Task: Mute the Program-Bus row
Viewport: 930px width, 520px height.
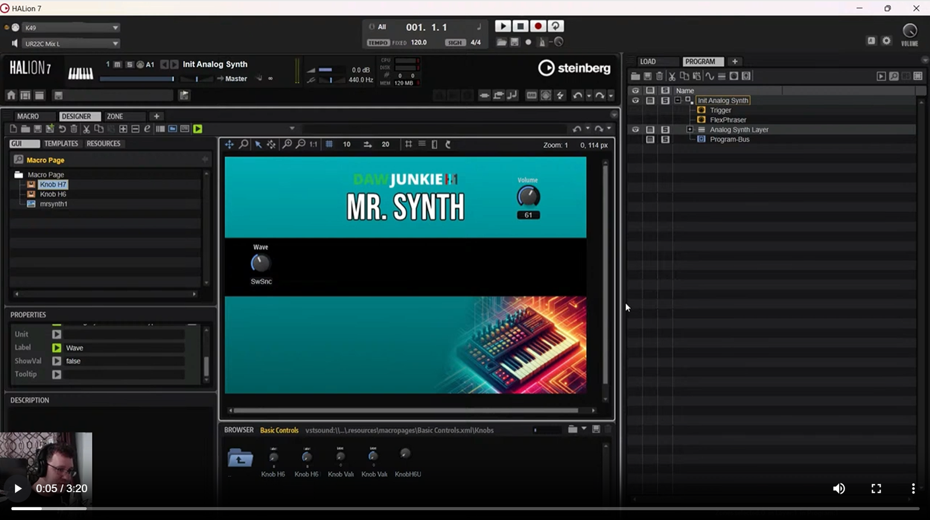Action: tap(650, 139)
